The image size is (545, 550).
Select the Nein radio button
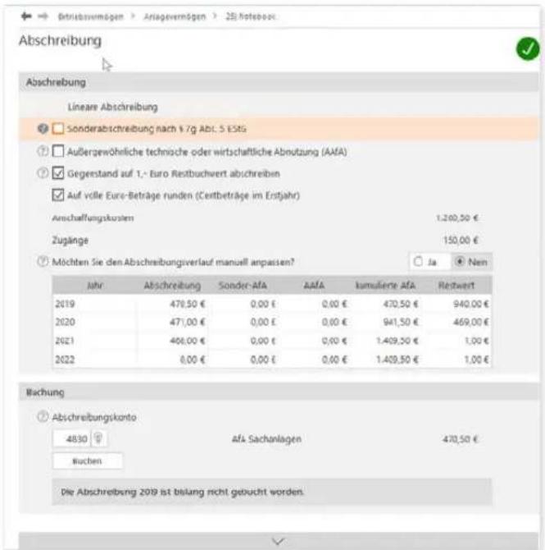pyautogui.click(x=459, y=262)
